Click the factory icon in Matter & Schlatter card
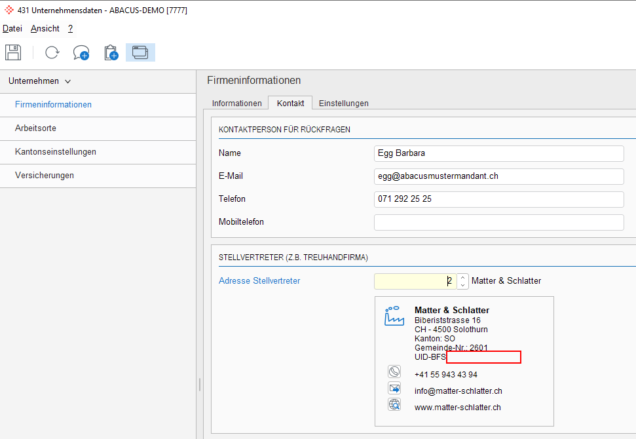Viewport: 636px width, 439px height. [x=394, y=316]
